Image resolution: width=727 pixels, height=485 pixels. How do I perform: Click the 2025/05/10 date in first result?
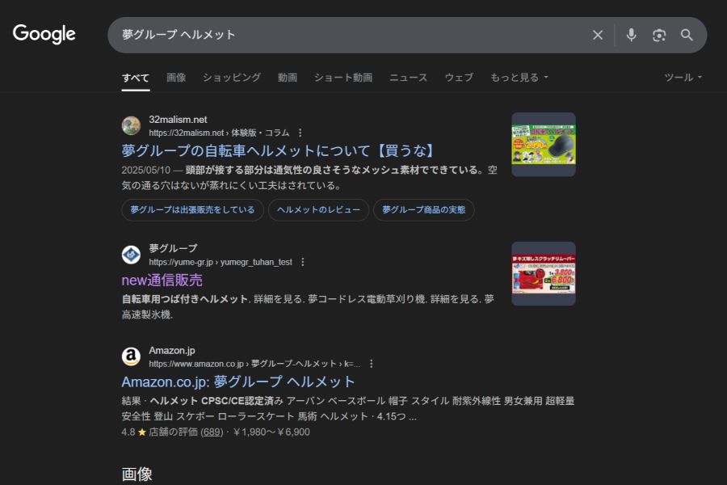click(x=146, y=171)
